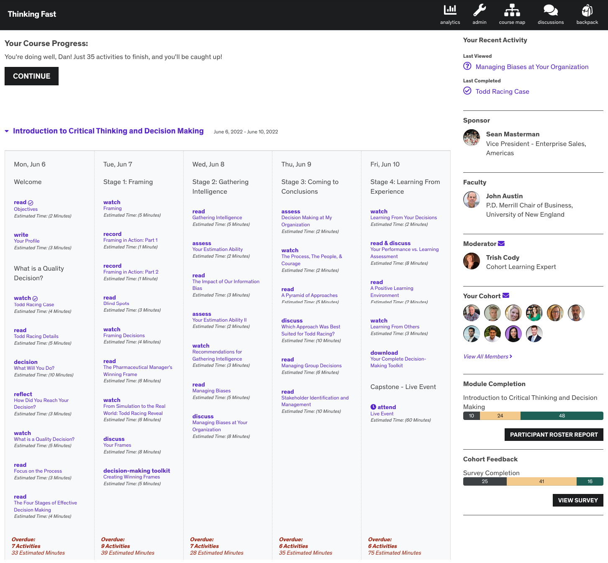
Task: Open the discussions chat bubbles icon
Action: tap(550, 10)
